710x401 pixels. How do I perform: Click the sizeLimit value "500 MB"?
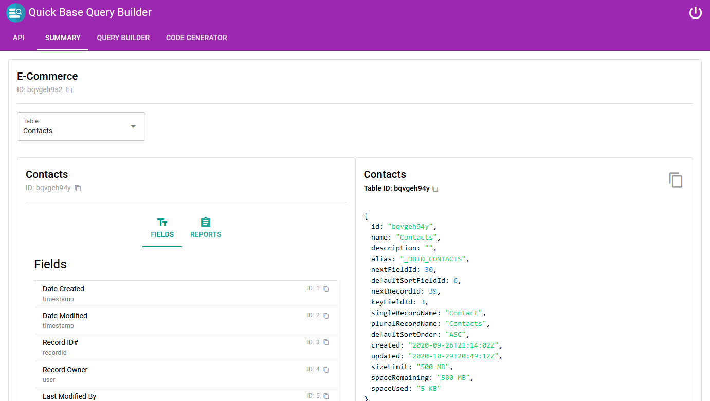(433, 367)
